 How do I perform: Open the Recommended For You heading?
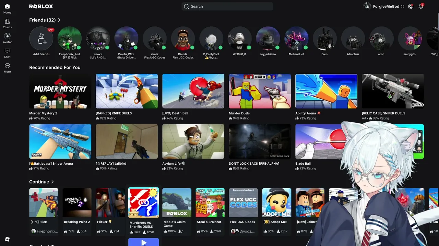pos(55,67)
